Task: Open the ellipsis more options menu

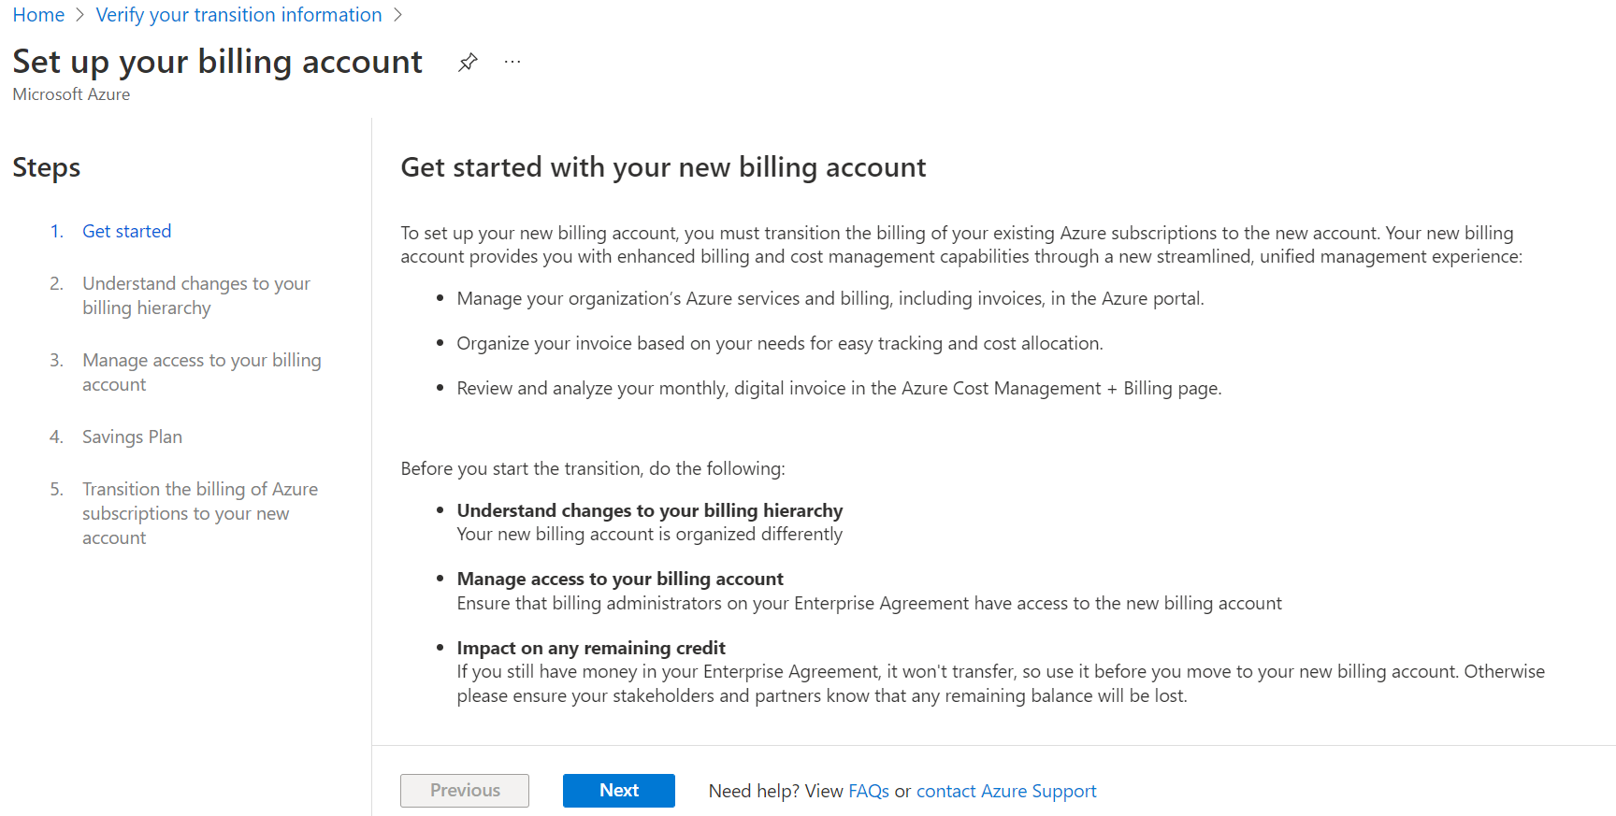Action: pos(512,63)
